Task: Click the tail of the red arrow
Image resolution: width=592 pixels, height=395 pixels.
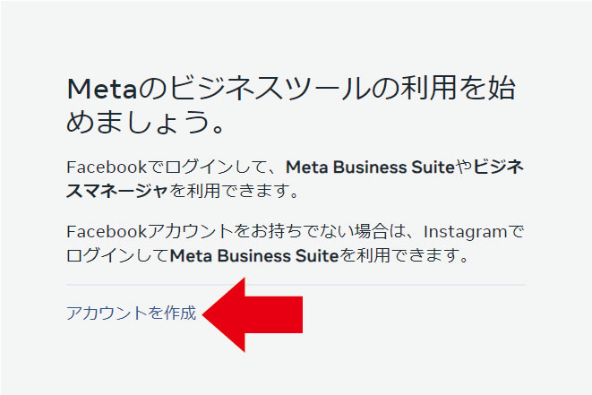Action: click(x=296, y=314)
